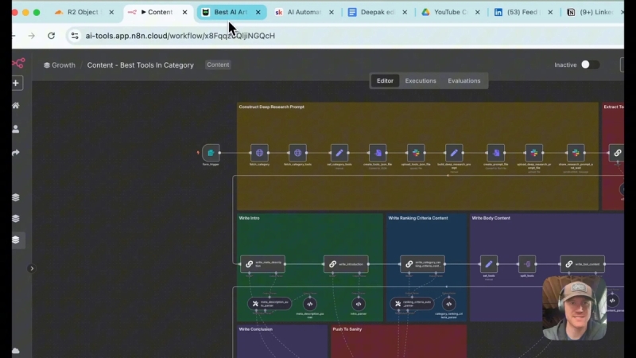Click the site settings icon in address bar
The image size is (636, 358).
(x=75, y=36)
